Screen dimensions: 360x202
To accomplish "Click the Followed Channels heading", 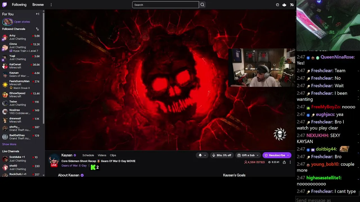I will [x=14, y=29].
